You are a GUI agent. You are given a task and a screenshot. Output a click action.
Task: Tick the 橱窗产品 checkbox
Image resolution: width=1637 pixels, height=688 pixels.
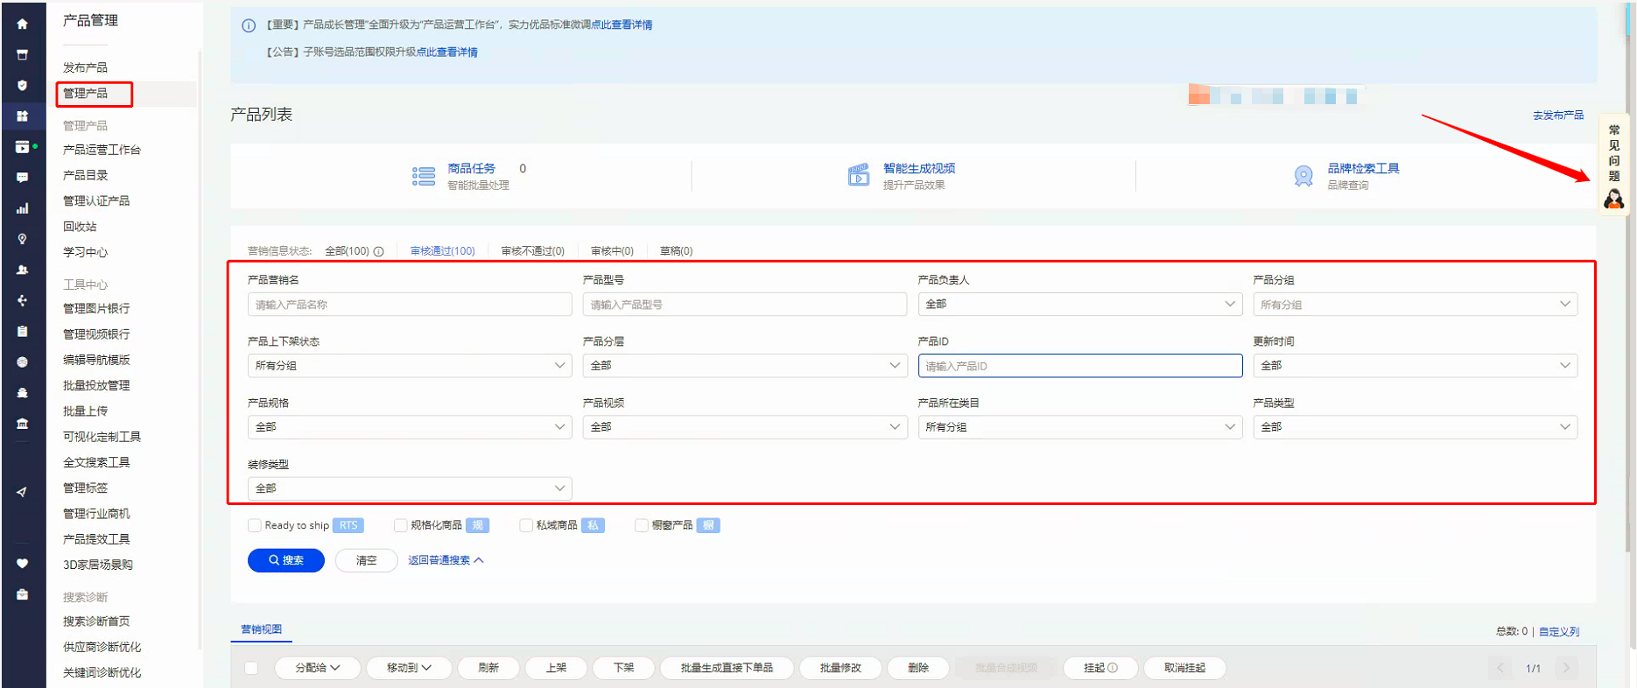coord(642,525)
